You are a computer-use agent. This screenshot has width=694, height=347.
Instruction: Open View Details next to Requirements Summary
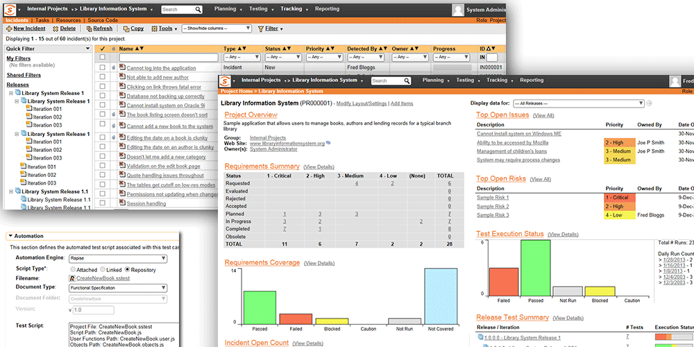click(319, 167)
